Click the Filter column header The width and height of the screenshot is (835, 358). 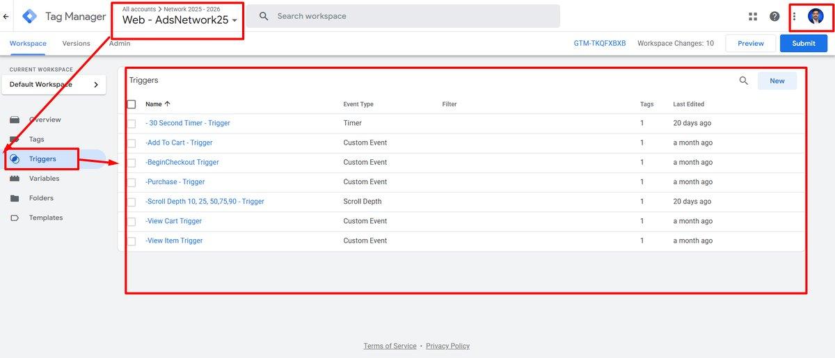[450, 104]
